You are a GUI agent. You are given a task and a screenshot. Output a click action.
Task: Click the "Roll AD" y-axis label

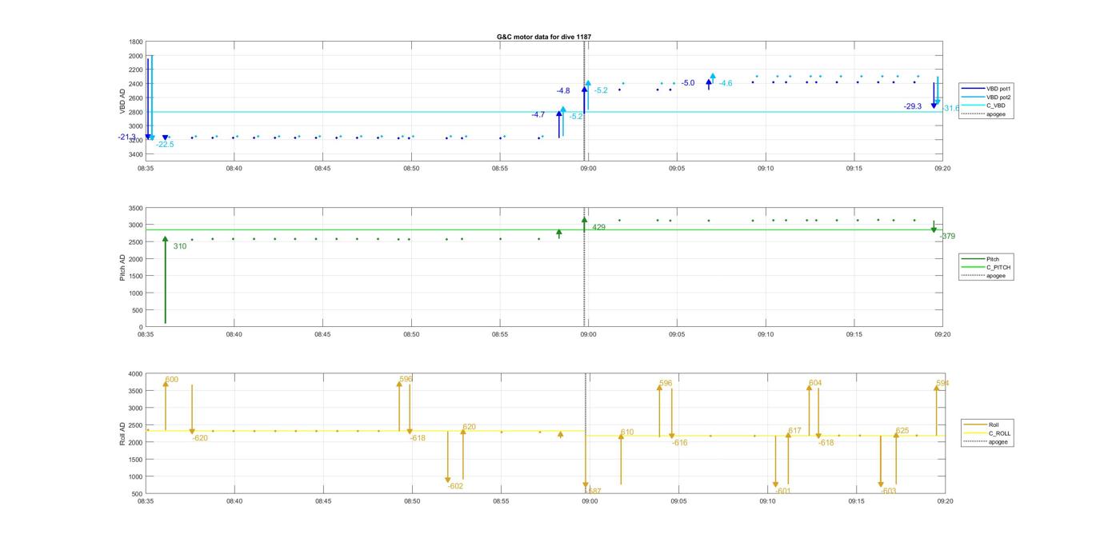point(122,432)
